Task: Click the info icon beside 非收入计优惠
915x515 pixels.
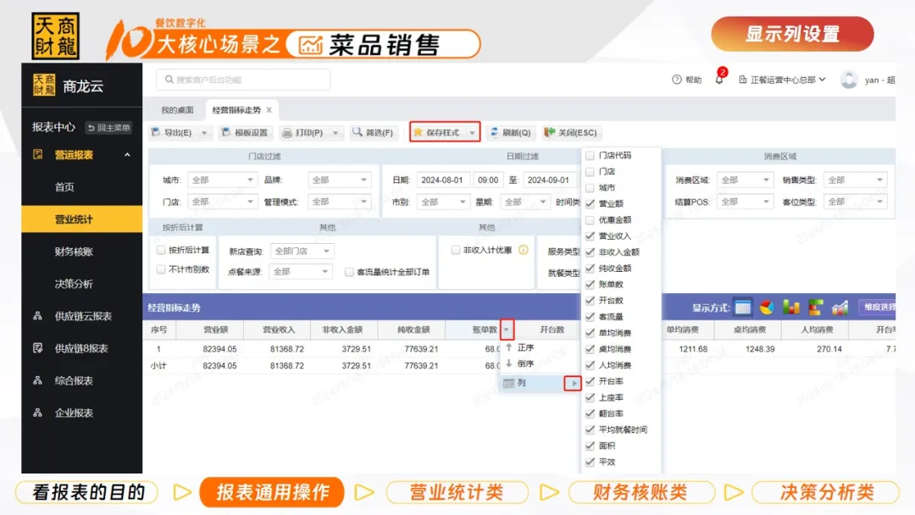Action: [x=524, y=250]
